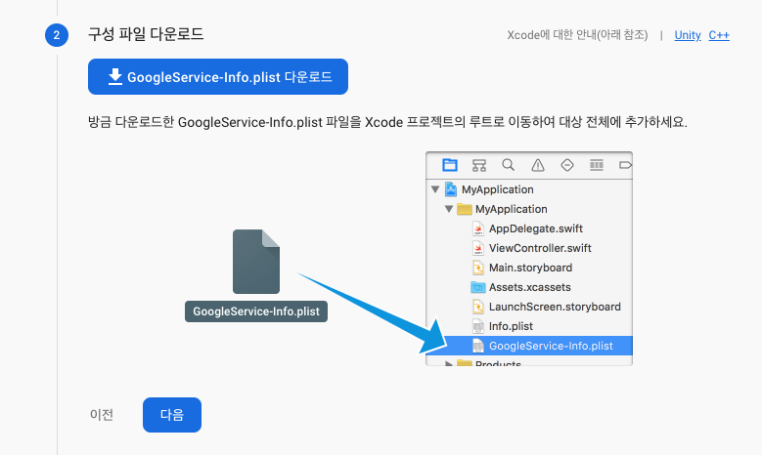Select the Xcode source control navigator icon
This screenshot has width=762, height=455.
point(479,165)
